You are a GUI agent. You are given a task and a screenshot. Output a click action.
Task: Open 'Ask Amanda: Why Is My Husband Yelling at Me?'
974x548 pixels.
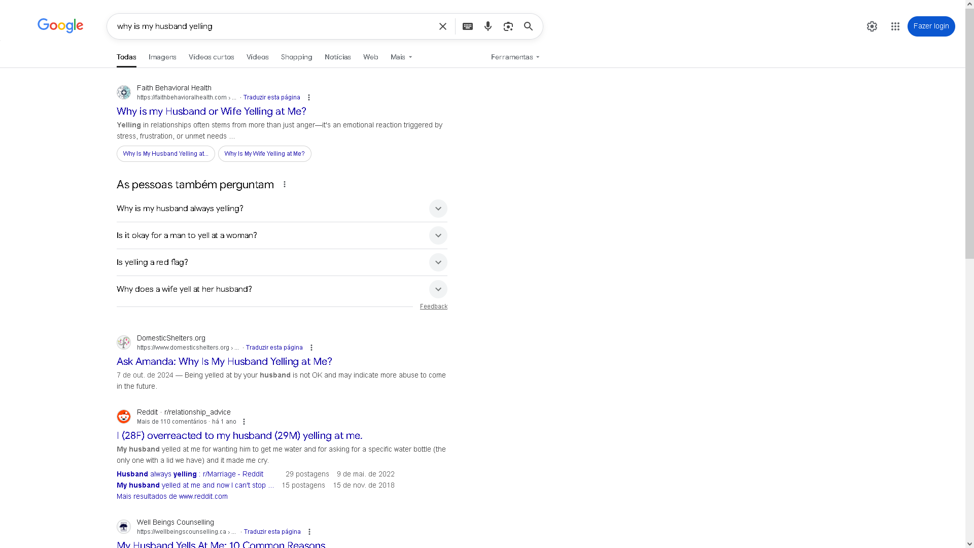(x=224, y=361)
